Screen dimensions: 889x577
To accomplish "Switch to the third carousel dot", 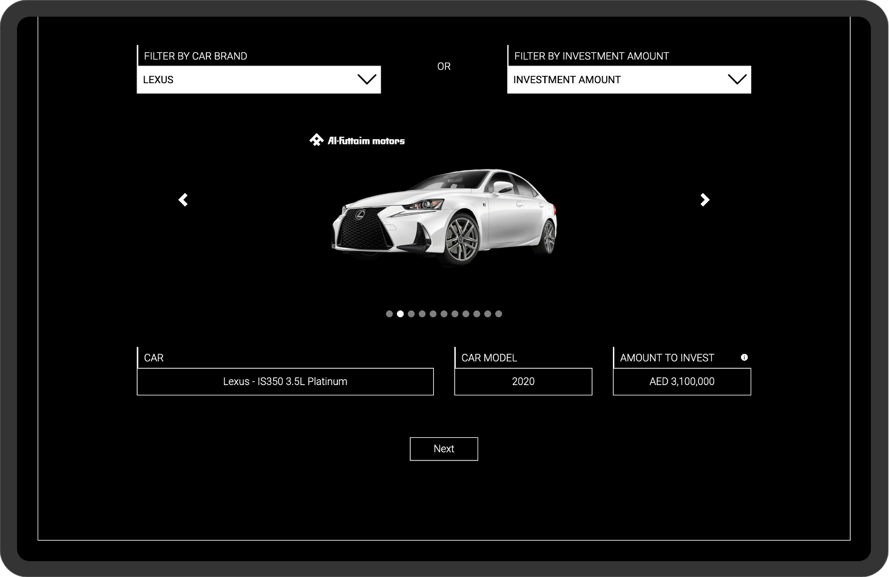I will (x=411, y=314).
